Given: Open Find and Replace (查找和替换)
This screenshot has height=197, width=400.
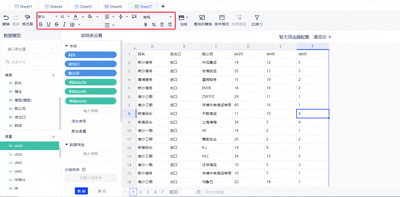Looking at the screenshot, I should click(x=202, y=17).
